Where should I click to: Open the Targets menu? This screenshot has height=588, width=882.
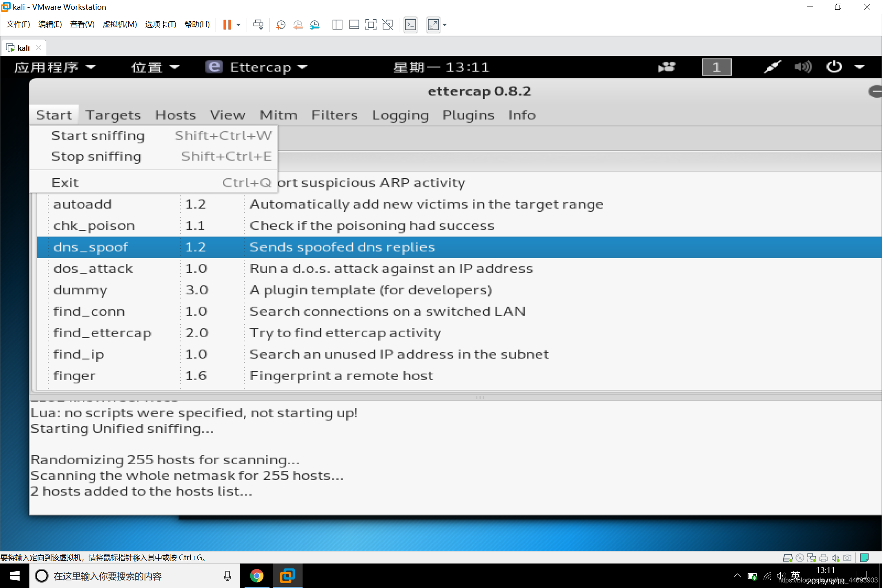coord(113,114)
